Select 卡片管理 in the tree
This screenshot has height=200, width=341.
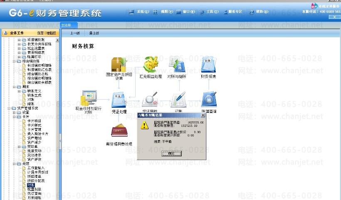[34, 130]
